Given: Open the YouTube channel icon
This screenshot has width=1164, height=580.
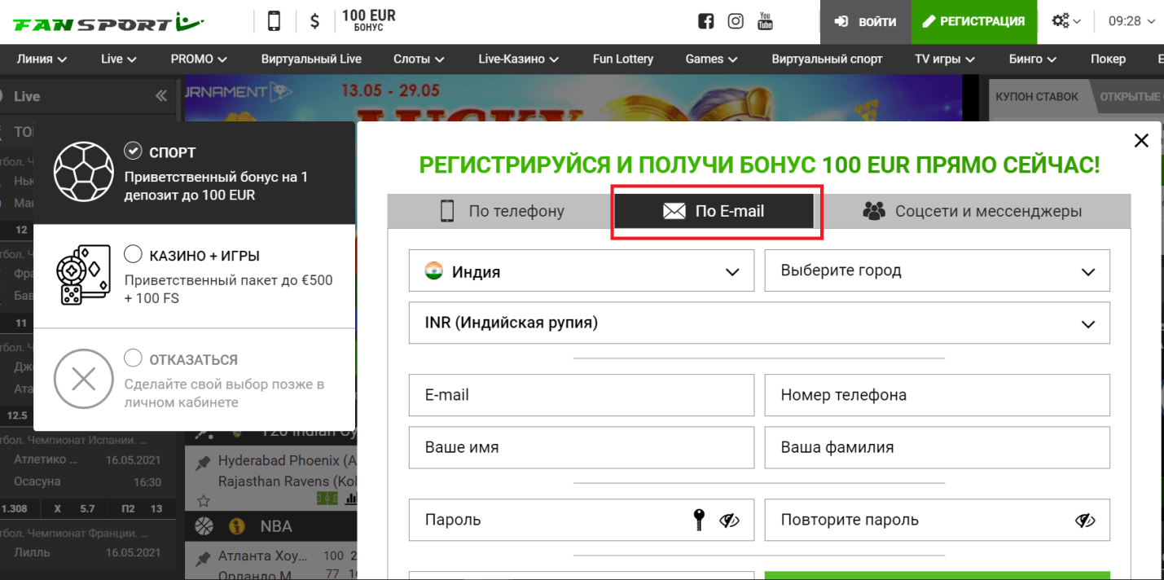Looking at the screenshot, I should click(765, 22).
